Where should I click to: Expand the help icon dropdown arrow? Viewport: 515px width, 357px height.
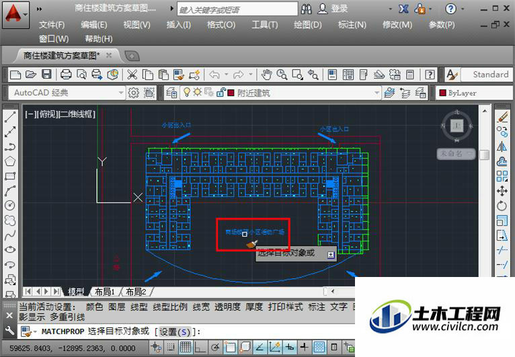463,9
